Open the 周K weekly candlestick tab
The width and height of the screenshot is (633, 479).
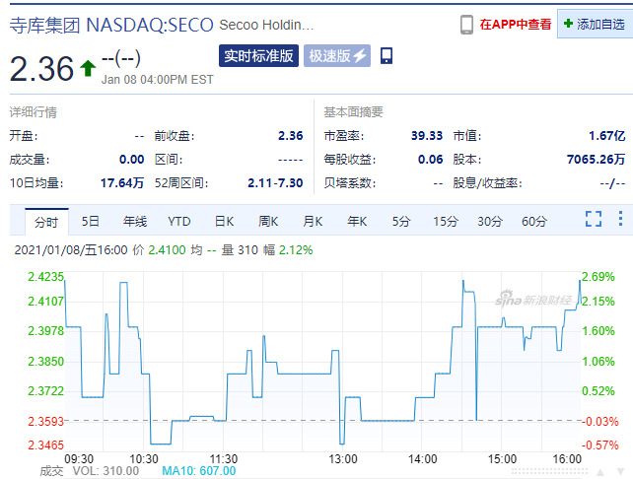(268, 222)
